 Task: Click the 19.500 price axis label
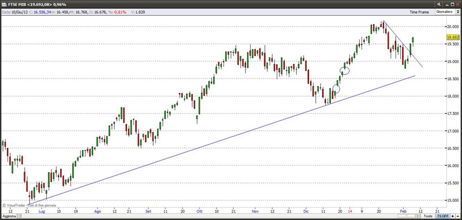(x=453, y=44)
